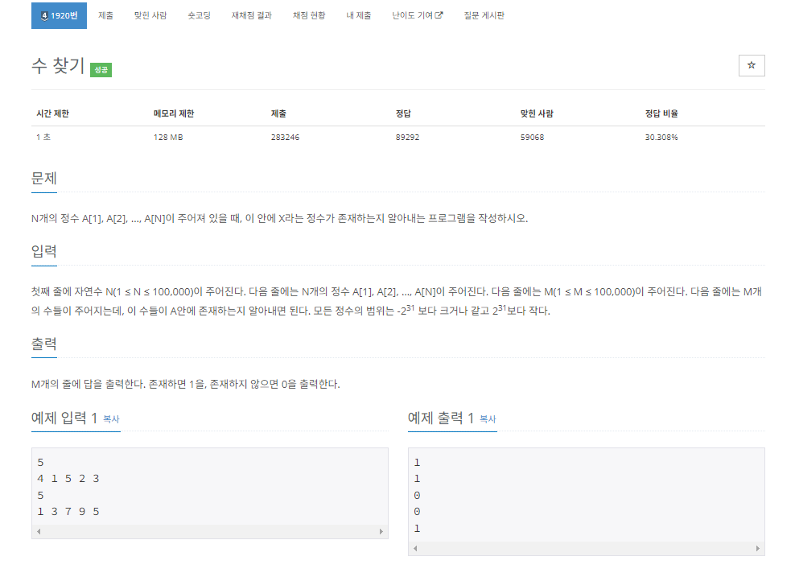Open the 난이도 기여 external link

[417, 16]
